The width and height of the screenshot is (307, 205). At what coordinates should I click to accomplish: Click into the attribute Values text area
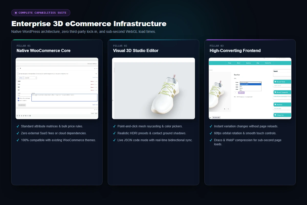(64, 98)
